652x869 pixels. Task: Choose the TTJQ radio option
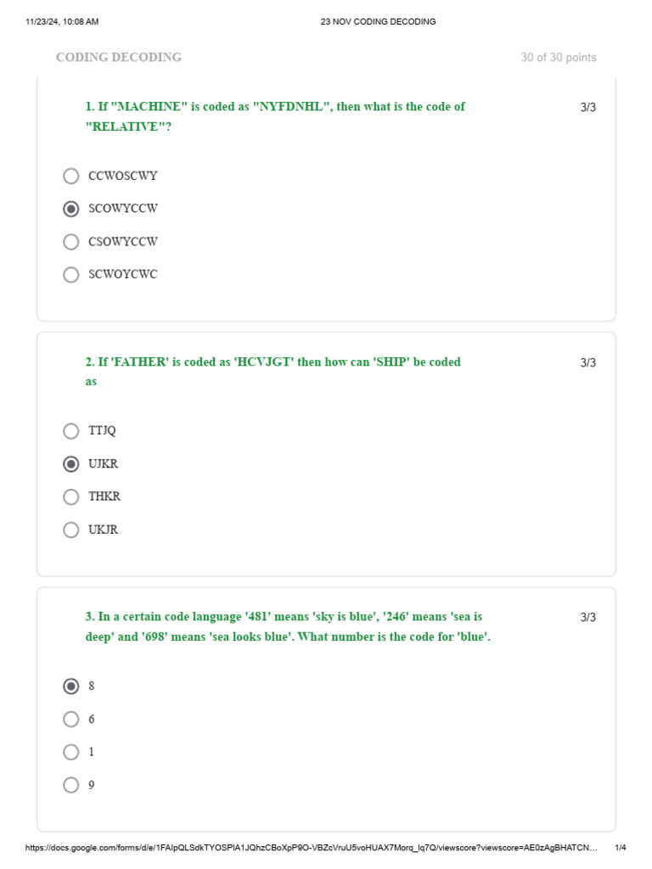tap(71, 431)
